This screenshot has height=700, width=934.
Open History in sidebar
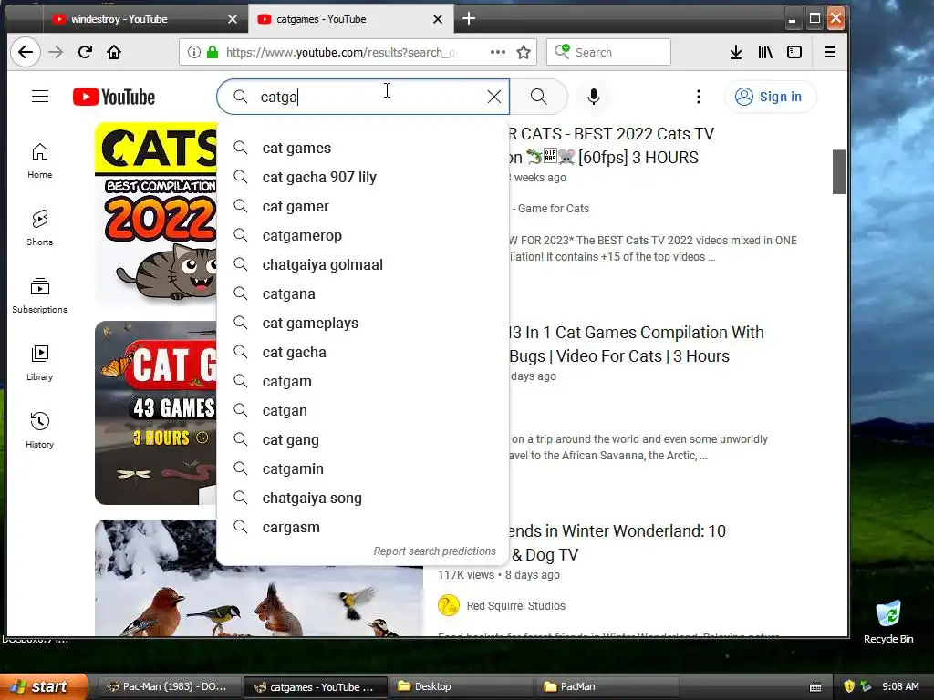click(40, 430)
